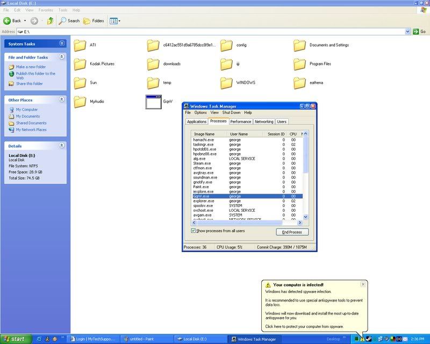Select the WINDOWS folder
430x344 pixels.
(x=238, y=83)
